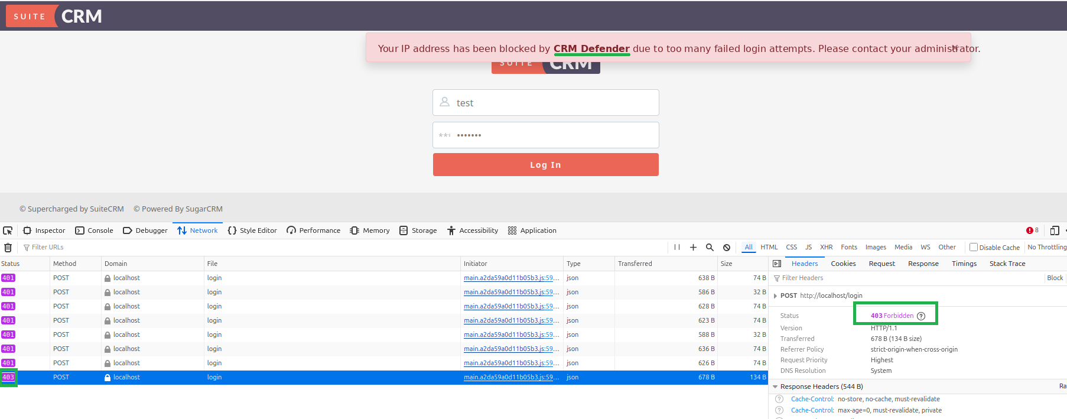Filter requests by HTML

tap(769, 247)
